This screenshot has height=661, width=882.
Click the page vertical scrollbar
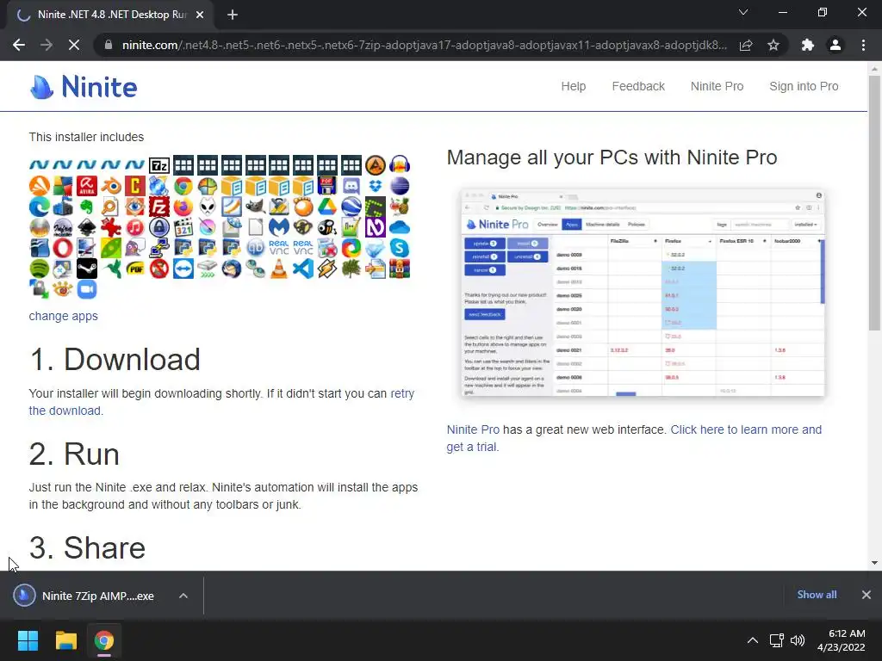874,202
